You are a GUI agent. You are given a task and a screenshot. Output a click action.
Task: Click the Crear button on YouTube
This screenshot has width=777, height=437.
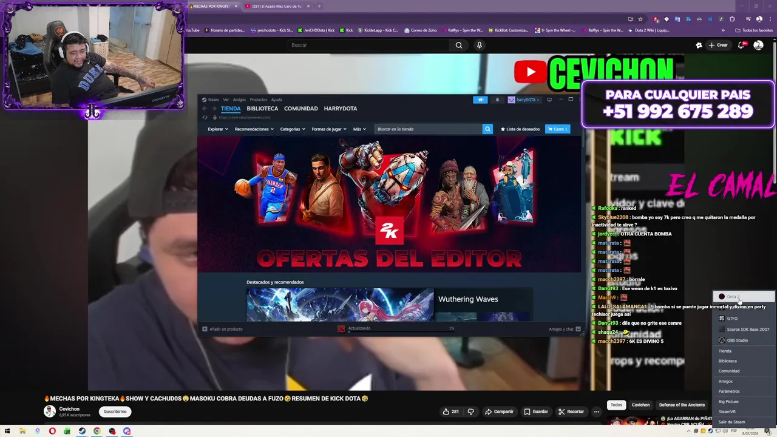coord(718,45)
